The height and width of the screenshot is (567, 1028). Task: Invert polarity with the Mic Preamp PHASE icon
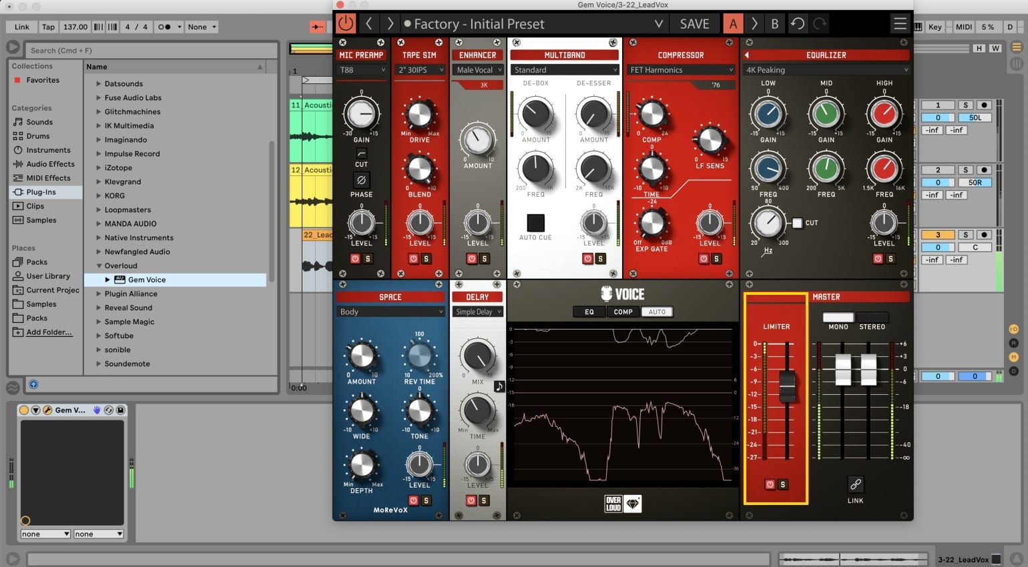click(361, 180)
